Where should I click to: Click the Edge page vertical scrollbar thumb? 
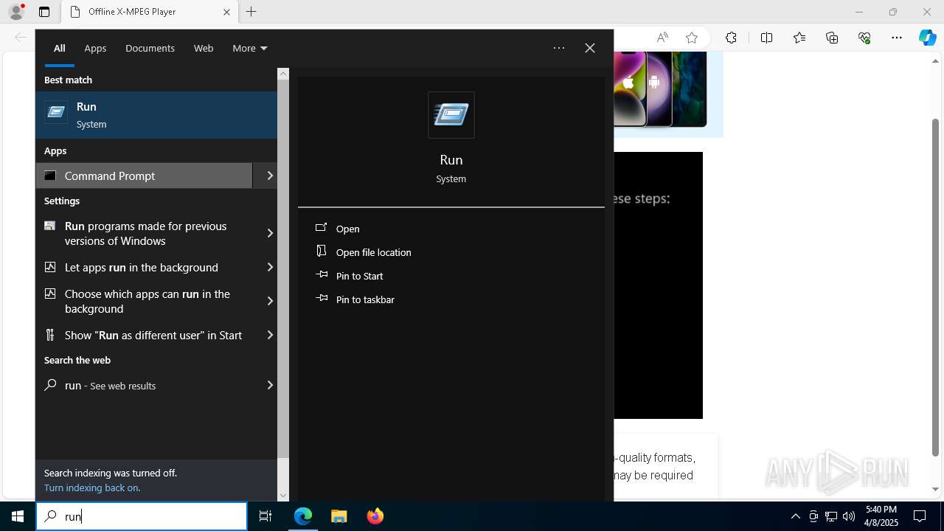[x=936, y=288]
